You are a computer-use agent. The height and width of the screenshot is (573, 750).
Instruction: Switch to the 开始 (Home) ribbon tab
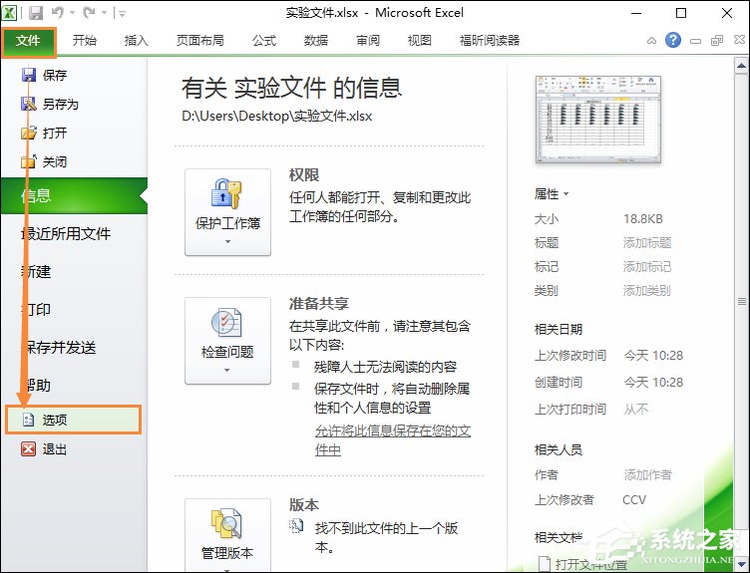pos(85,41)
